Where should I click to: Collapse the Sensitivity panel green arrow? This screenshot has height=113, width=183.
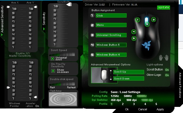[44, 29]
